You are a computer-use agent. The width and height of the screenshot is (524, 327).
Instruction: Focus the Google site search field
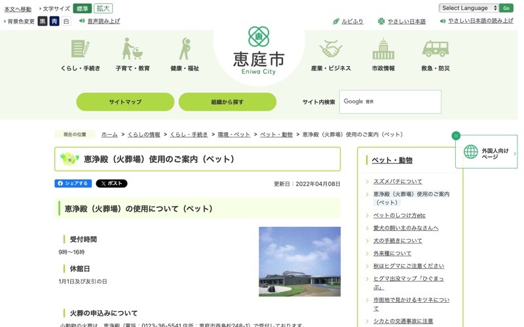(x=390, y=102)
